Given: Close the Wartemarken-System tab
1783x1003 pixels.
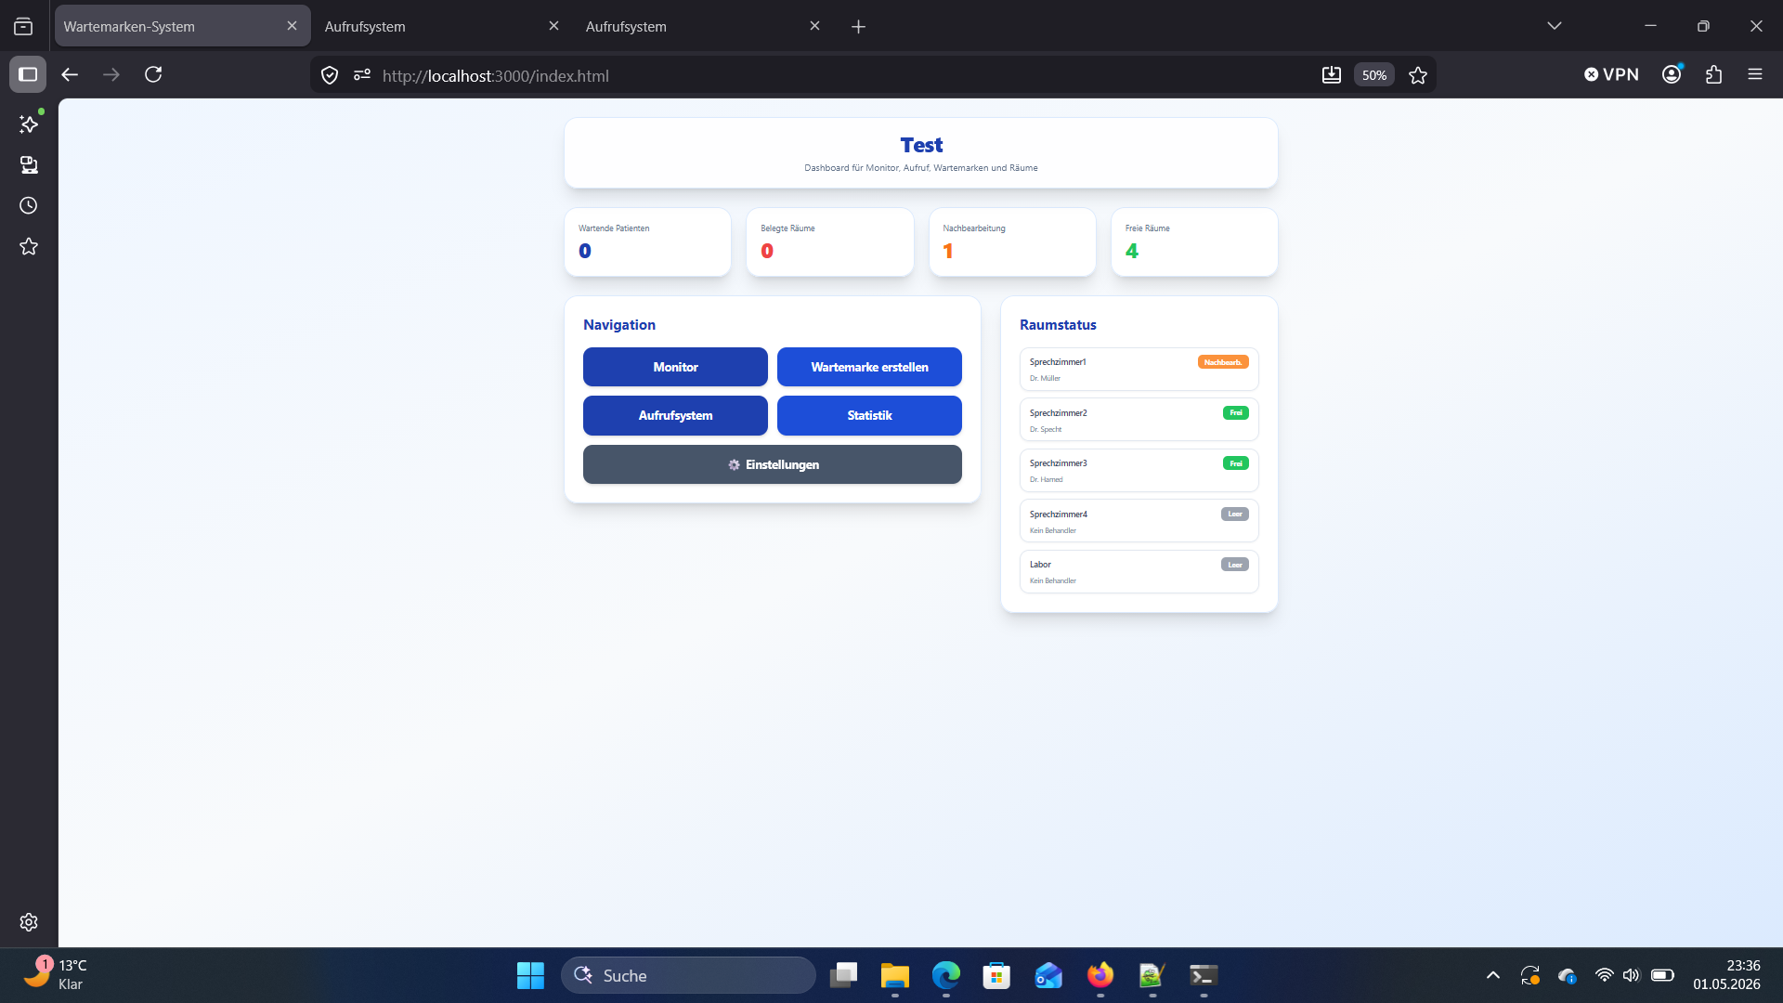Looking at the screenshot, I should (292, 26).
